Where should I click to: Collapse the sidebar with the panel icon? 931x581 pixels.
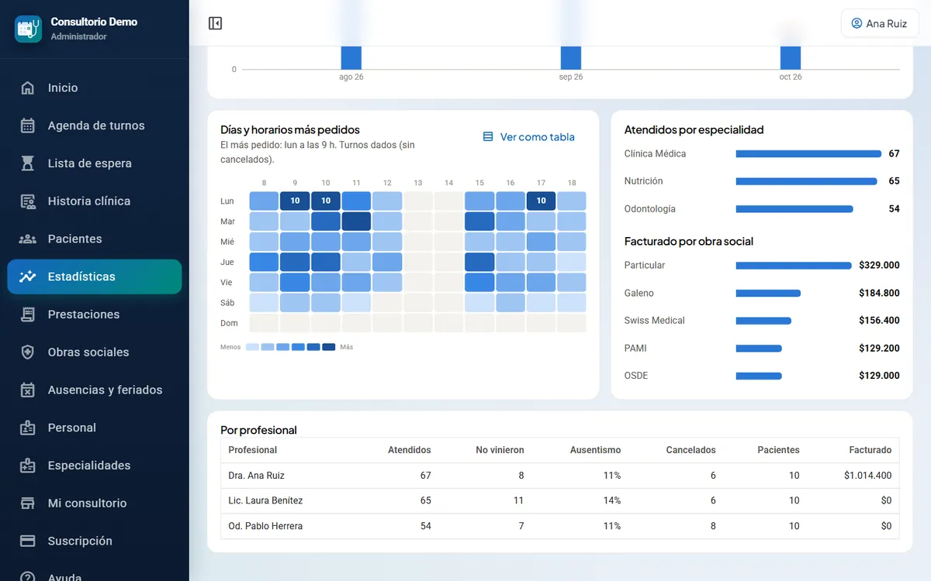point(216,23)
